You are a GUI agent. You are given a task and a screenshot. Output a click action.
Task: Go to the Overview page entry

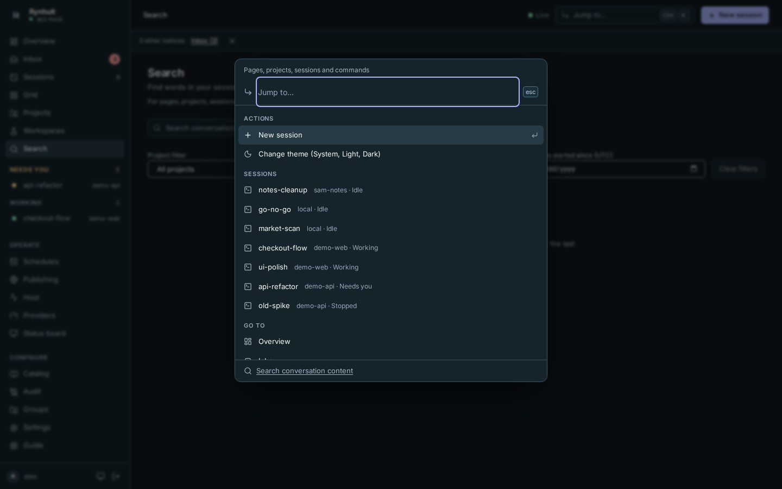click(x=391, y=342)
